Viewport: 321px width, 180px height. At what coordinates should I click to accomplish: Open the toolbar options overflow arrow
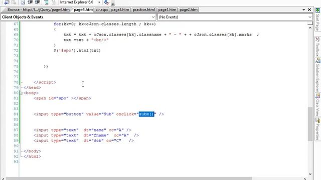coord(113,3)
